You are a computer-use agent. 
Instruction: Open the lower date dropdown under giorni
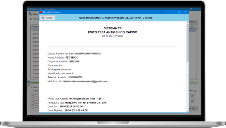(193, 101)
